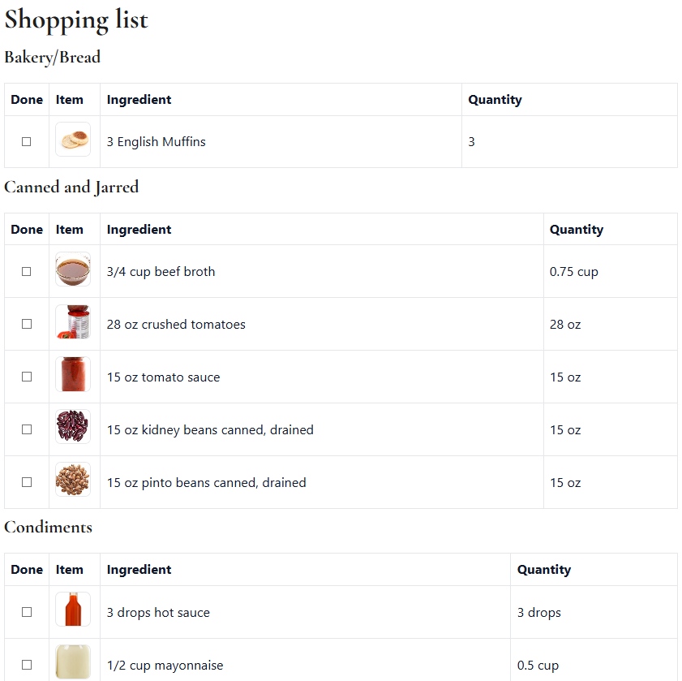Click the 3 drops hot sauce link

(x=158, y=612)
